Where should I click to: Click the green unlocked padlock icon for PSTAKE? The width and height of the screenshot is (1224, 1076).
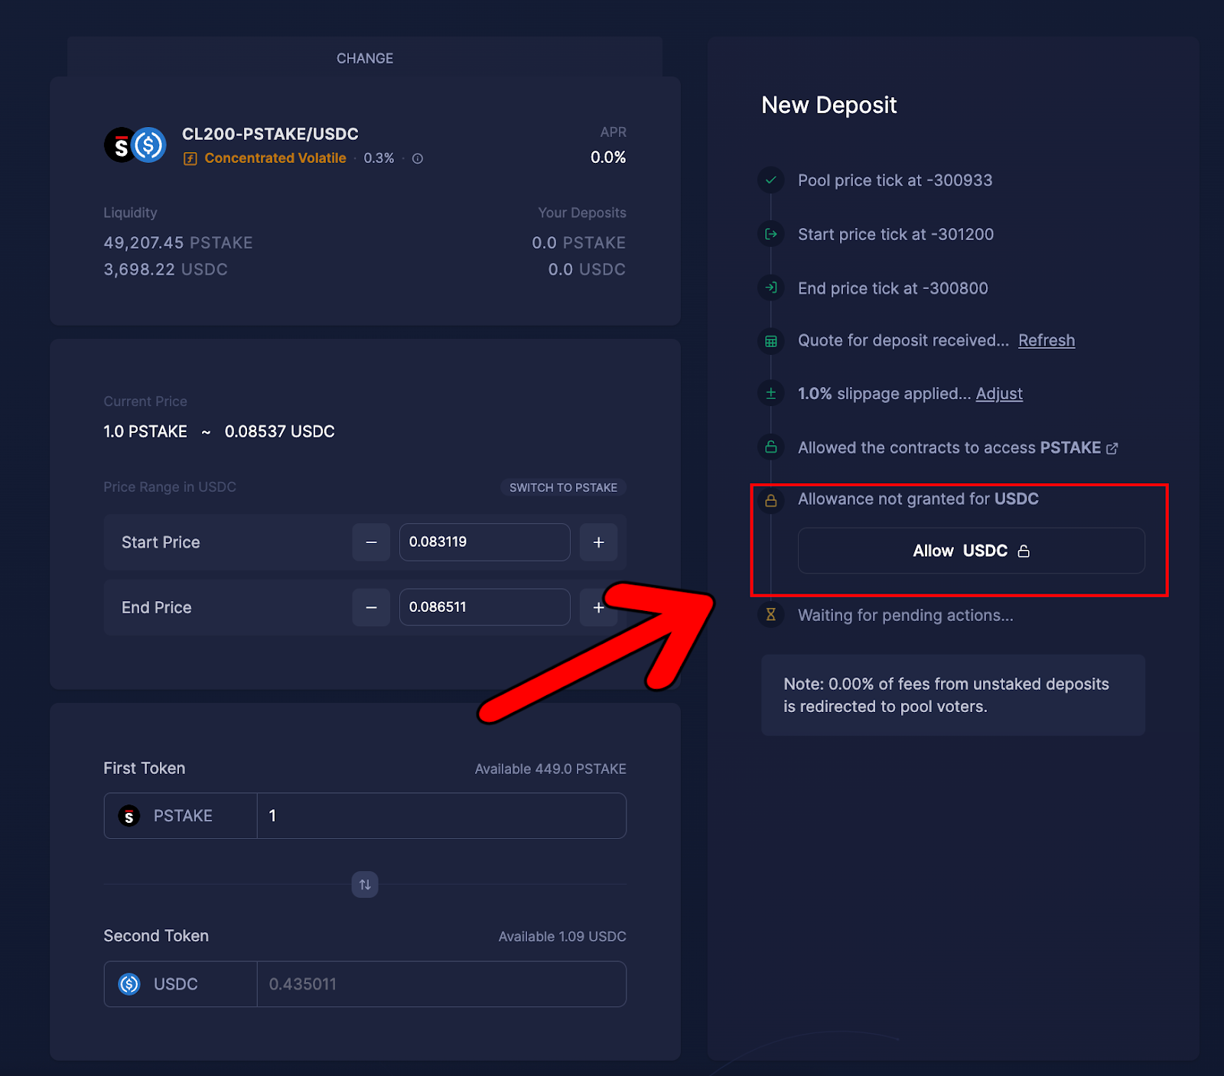tap(771, 447)
